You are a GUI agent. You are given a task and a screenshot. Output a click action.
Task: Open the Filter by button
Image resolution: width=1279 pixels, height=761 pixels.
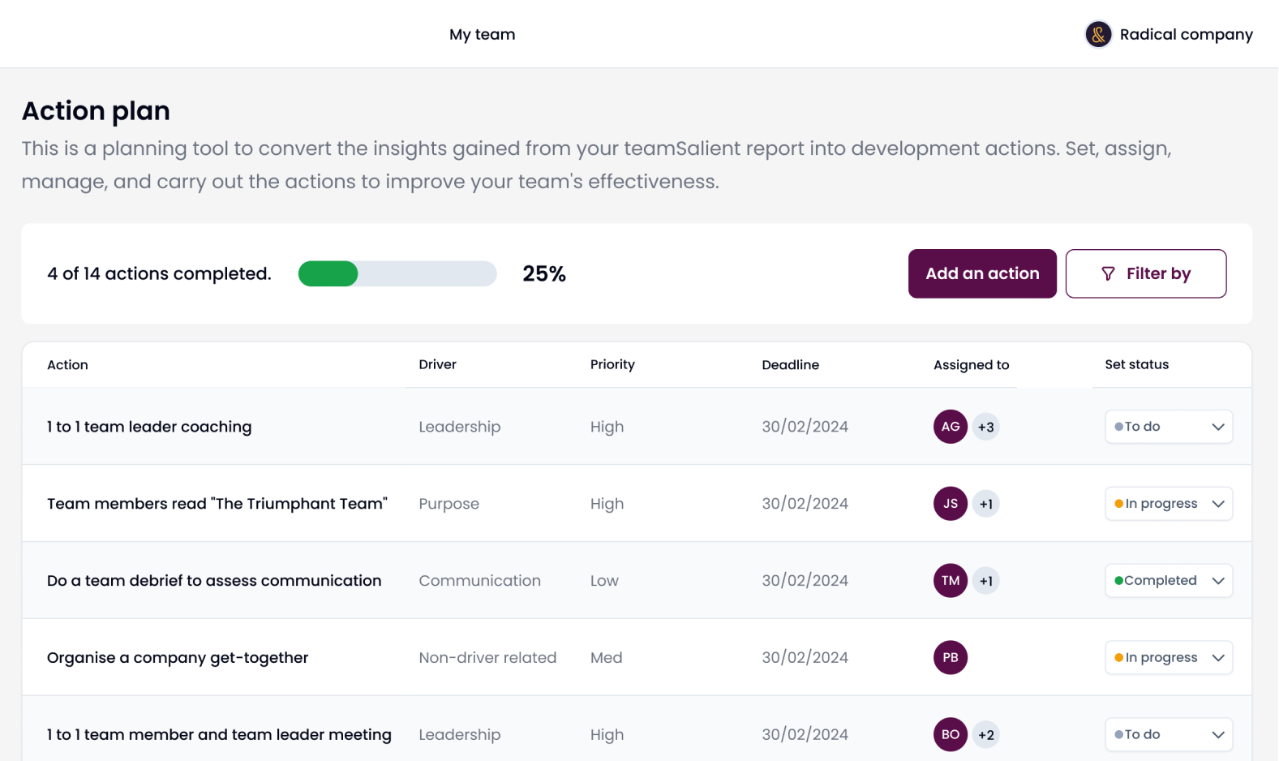(x=1145, y=273)
